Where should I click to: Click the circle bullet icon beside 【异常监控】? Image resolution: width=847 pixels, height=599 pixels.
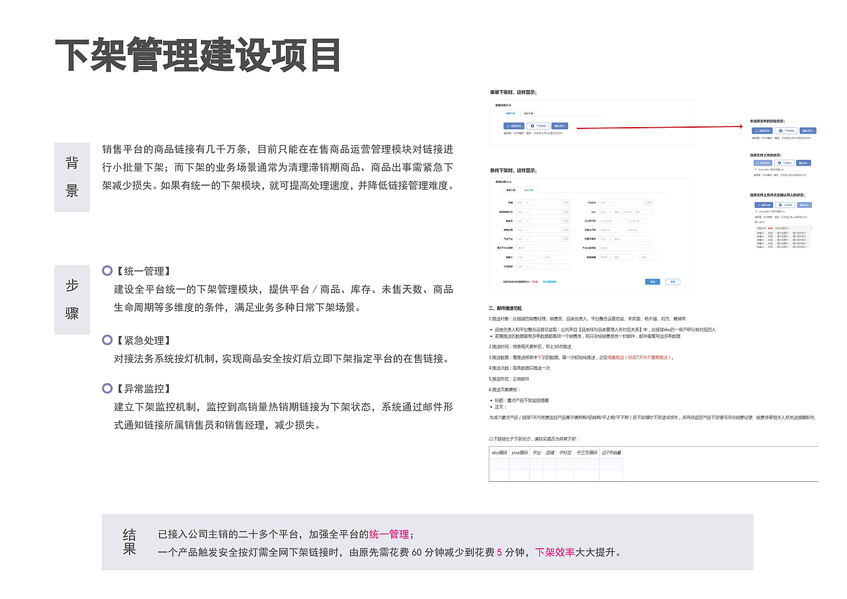[x=106, y=389]
